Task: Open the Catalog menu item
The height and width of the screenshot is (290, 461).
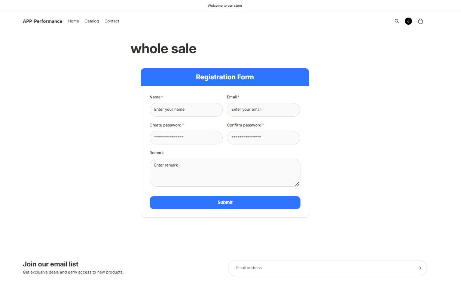Action: (x=92, y=21)
